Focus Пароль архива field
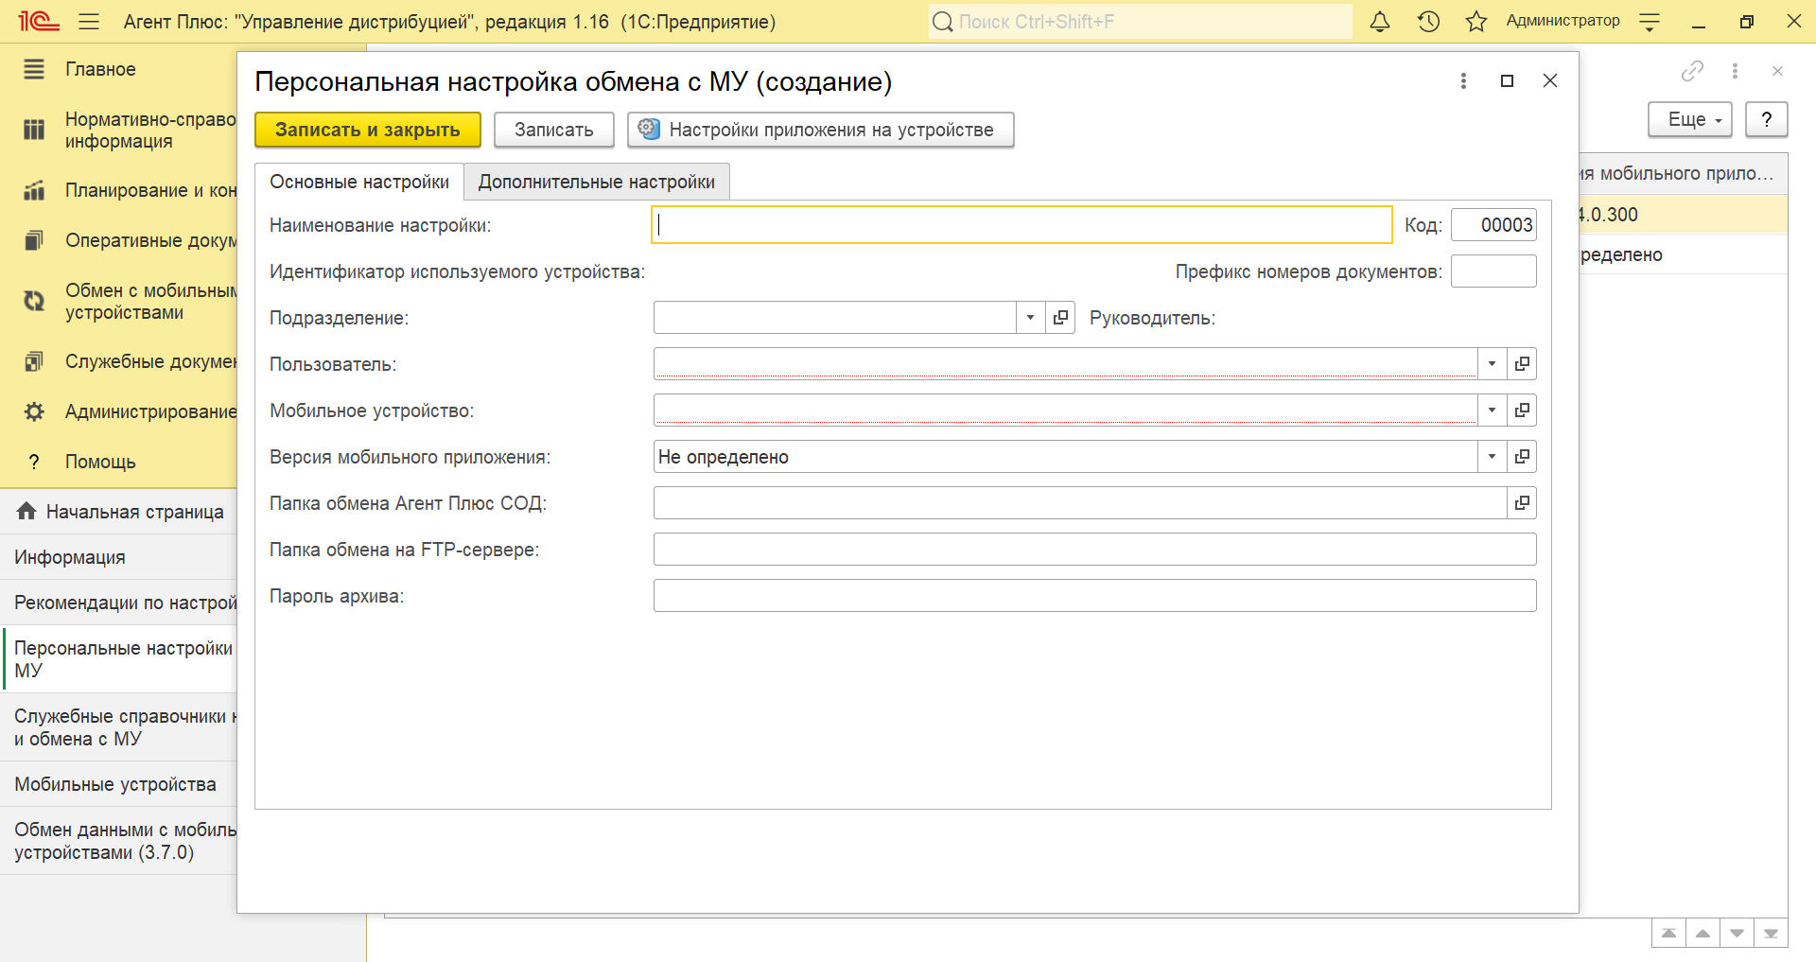This screenshot has height=962, width=1816. point(1094,596)
